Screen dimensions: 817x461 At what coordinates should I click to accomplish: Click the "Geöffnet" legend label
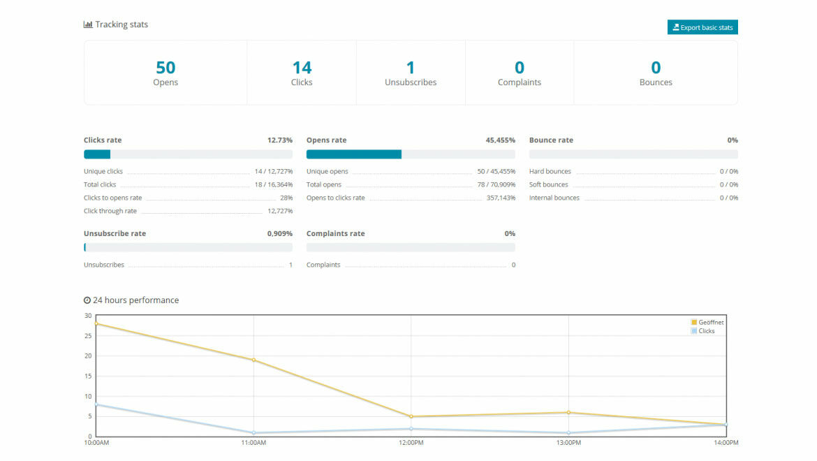coord(712,323)
